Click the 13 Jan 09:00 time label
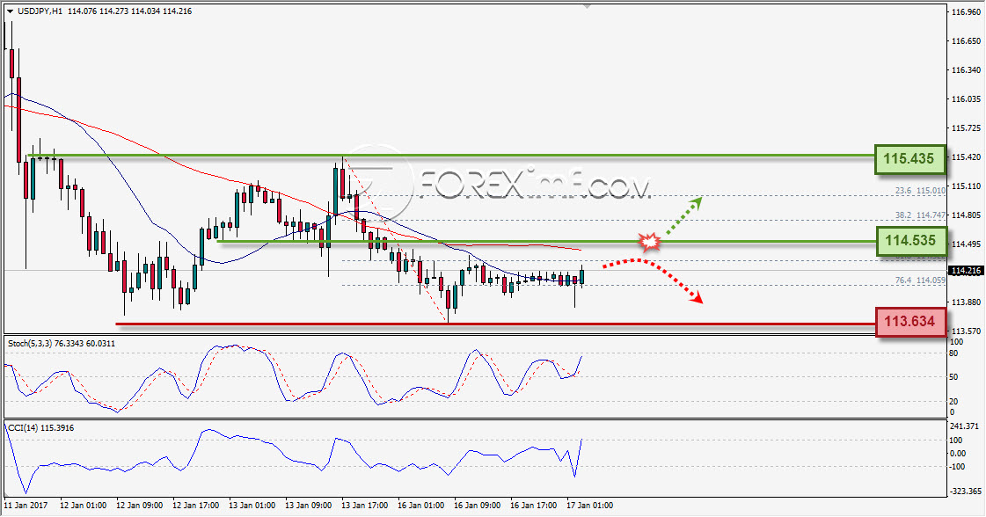The image size is (986, 517). pyautogui.click(x=308, y=505)
